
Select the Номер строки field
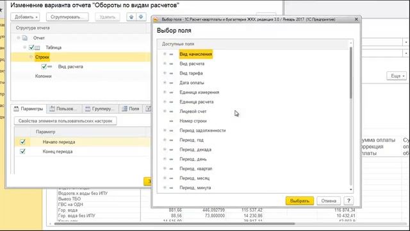193,121
